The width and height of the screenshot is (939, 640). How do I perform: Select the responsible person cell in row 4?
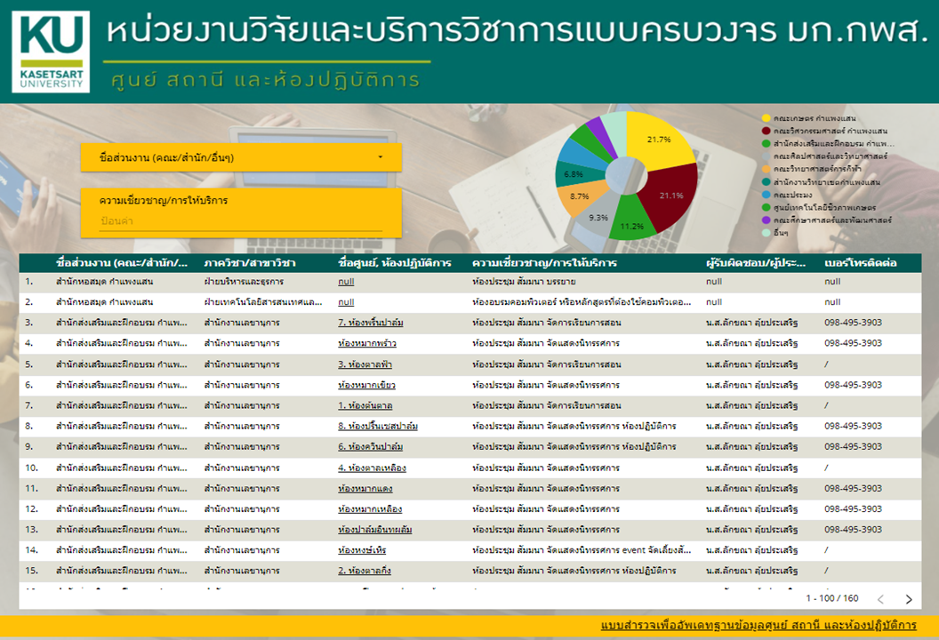pos(751,344)
